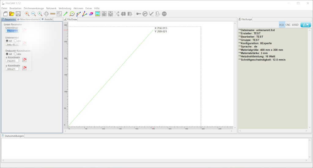Show CNC script view
313x168 pixels.
288,25
